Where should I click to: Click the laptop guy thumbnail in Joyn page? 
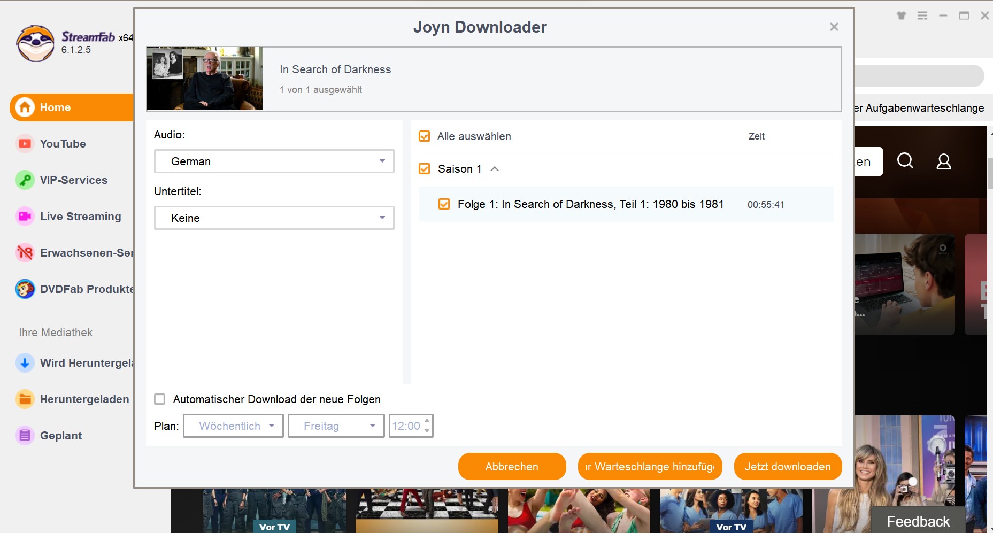tap(905, 284)
